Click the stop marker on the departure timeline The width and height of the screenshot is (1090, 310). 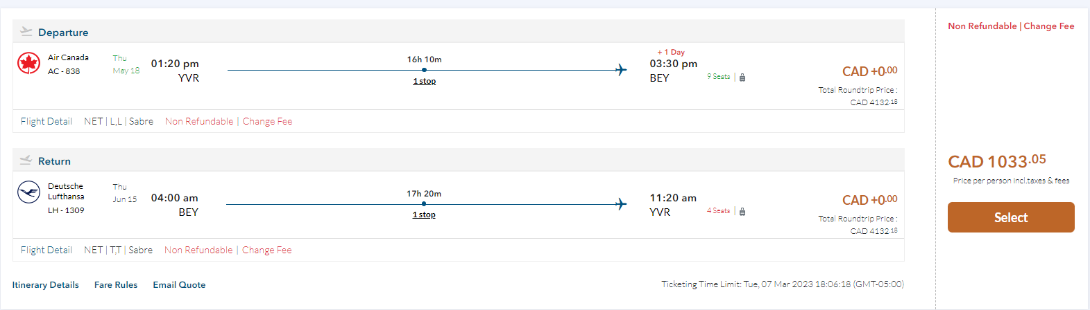click(424, 70)
